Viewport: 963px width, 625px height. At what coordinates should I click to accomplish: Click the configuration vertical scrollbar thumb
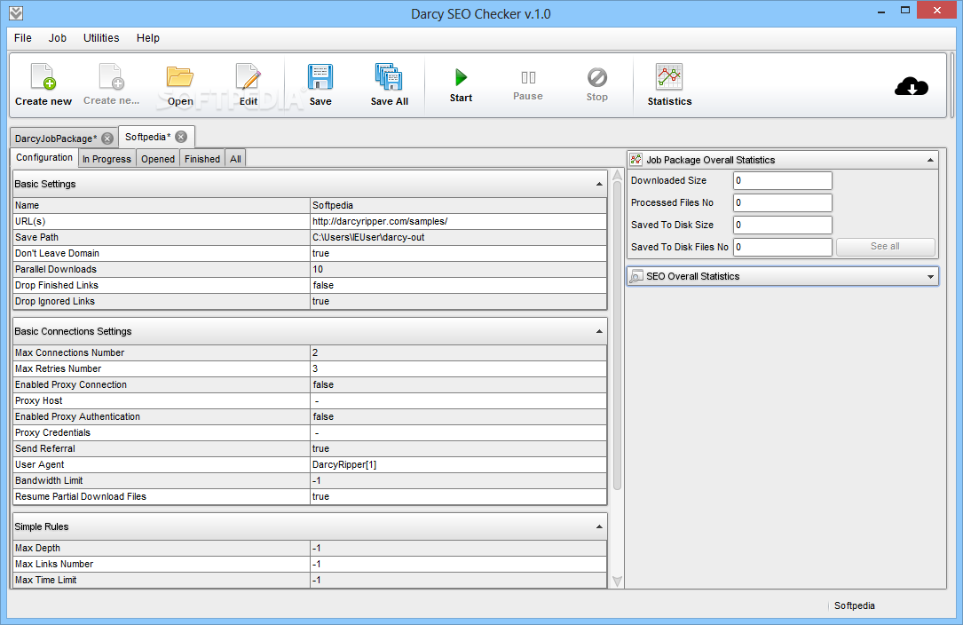tap(617, 336)
